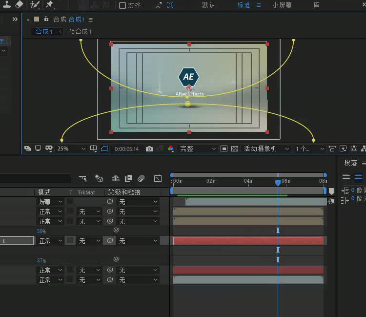This screenshot has width=366, height=317.
Task: Open the 3D glasses view options
Action: [49, 148]
